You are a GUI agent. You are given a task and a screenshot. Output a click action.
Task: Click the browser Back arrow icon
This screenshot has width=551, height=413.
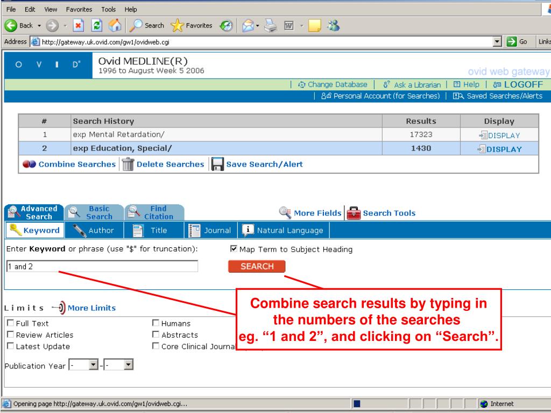[x=11, y=26]
